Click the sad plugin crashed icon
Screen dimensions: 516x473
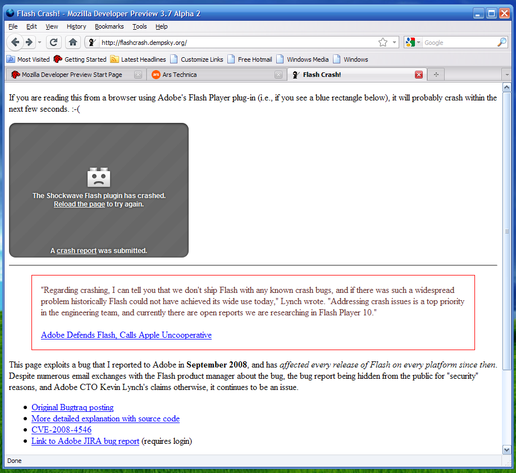tap(99, 177)
